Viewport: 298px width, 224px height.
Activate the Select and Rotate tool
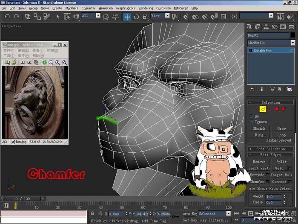click(x=136, y=17)
